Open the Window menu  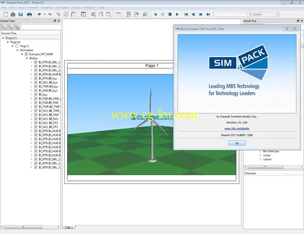pyautogui.click(x=89, y=8)
